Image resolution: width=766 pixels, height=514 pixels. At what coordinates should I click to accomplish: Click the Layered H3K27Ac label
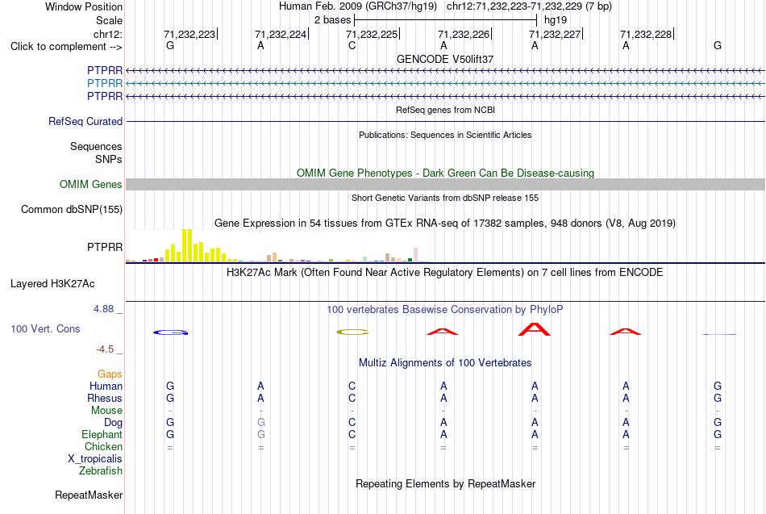click(x=52, y=284)
